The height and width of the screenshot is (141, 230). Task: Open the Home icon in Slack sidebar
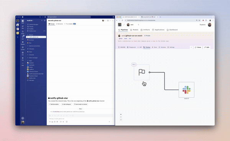(x=23, y=21)
